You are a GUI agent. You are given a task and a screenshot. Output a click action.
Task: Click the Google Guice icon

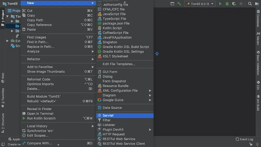tap(99, 100)
